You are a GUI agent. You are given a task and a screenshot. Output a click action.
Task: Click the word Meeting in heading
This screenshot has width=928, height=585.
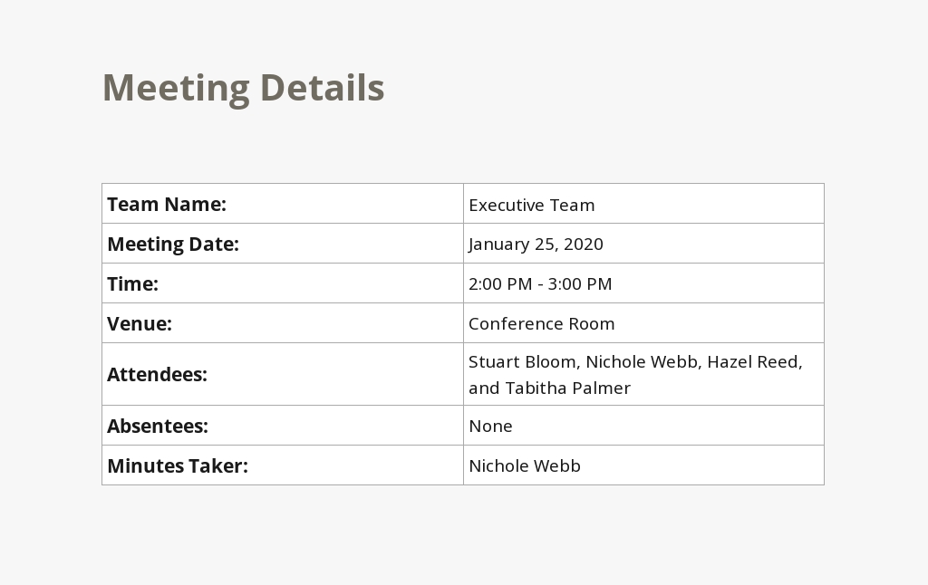[177, 89]
